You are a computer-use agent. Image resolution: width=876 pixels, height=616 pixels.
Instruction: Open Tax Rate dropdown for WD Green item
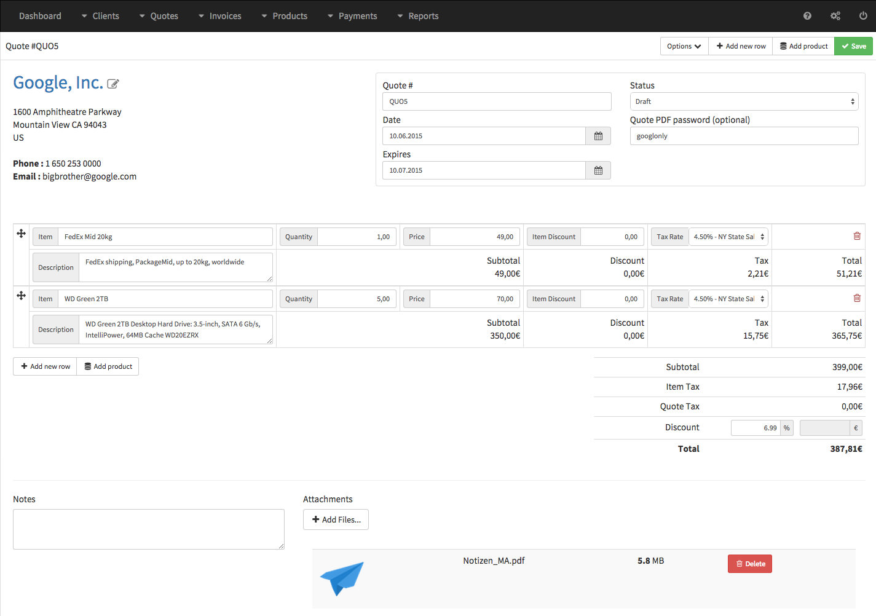[728, 299]
